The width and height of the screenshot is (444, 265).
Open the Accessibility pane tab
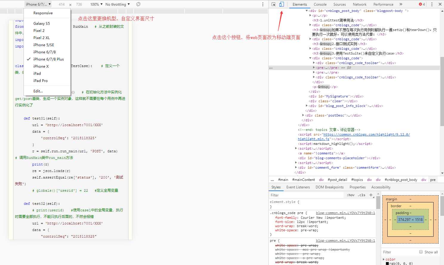(x=381, y=187)
